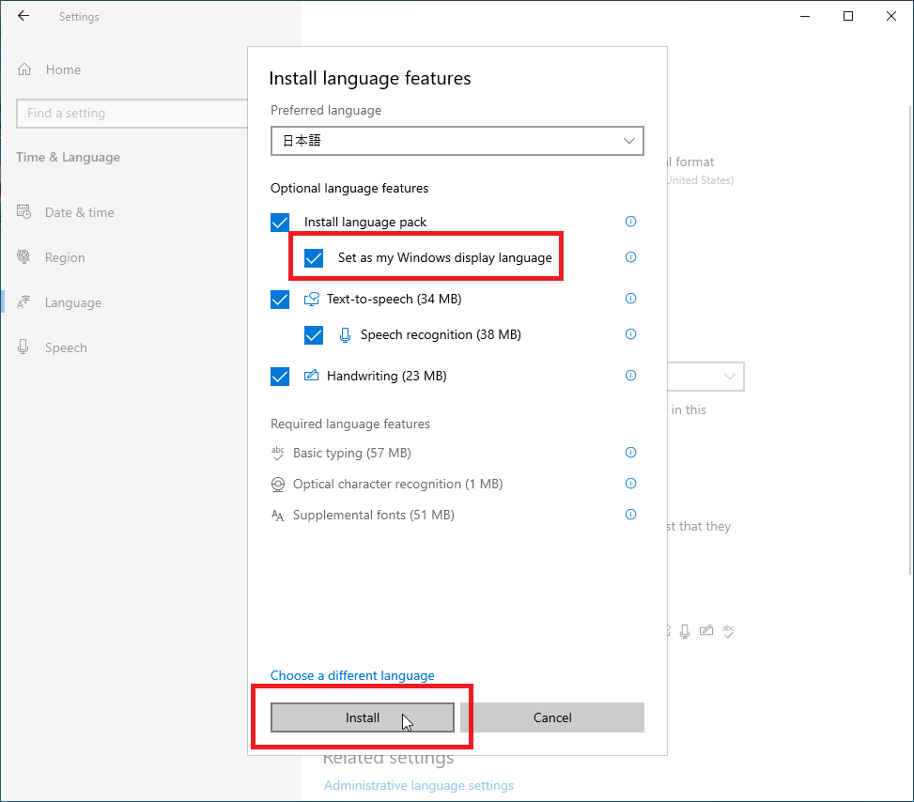The image size is (914, 802).
Task: Click the Settings window vertical scrollbar
Action: tap(910, 338)
